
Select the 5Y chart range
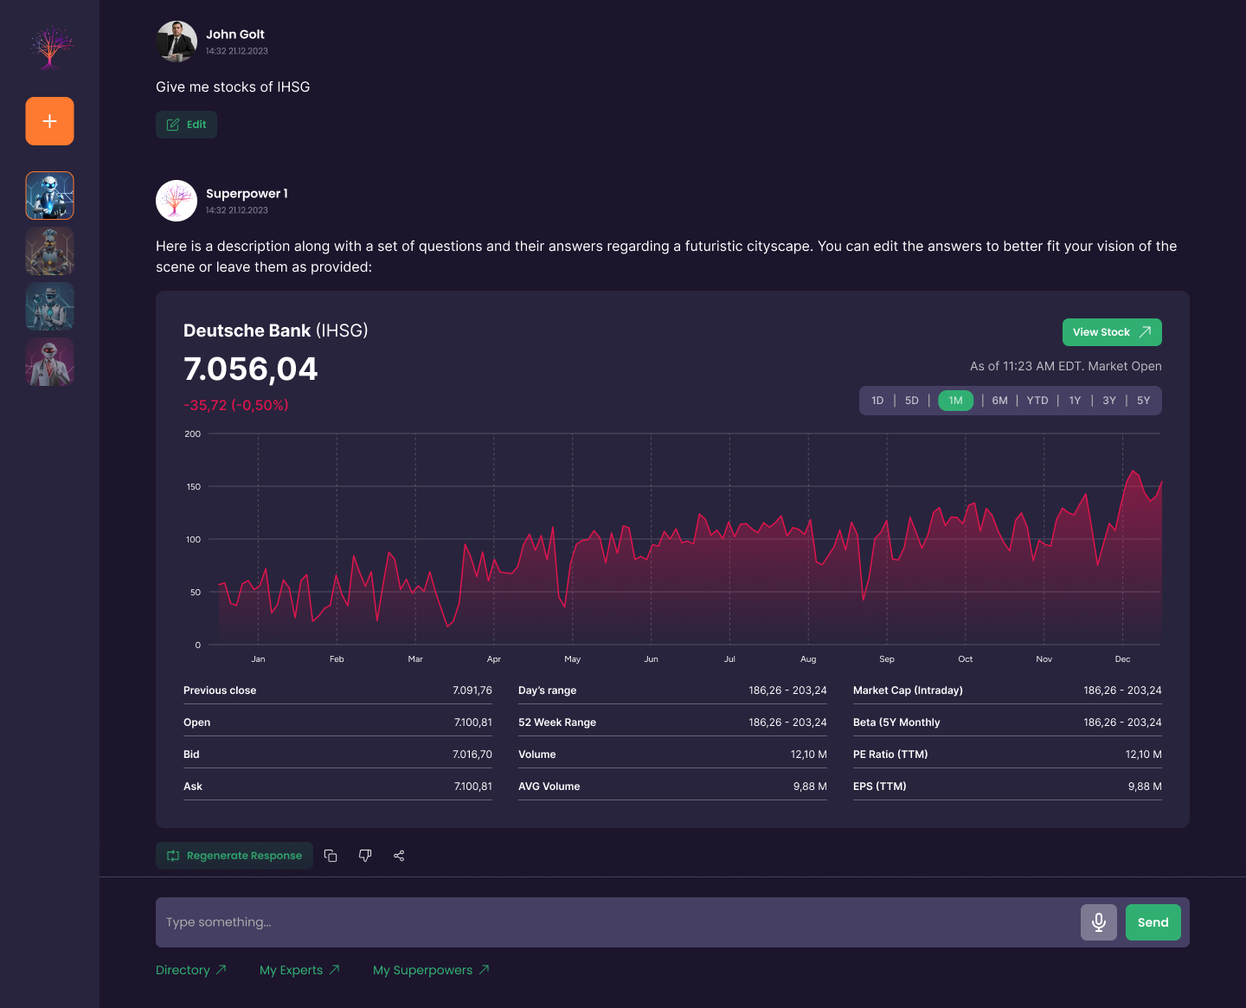pyautogui.click(x=1143, y=401)
